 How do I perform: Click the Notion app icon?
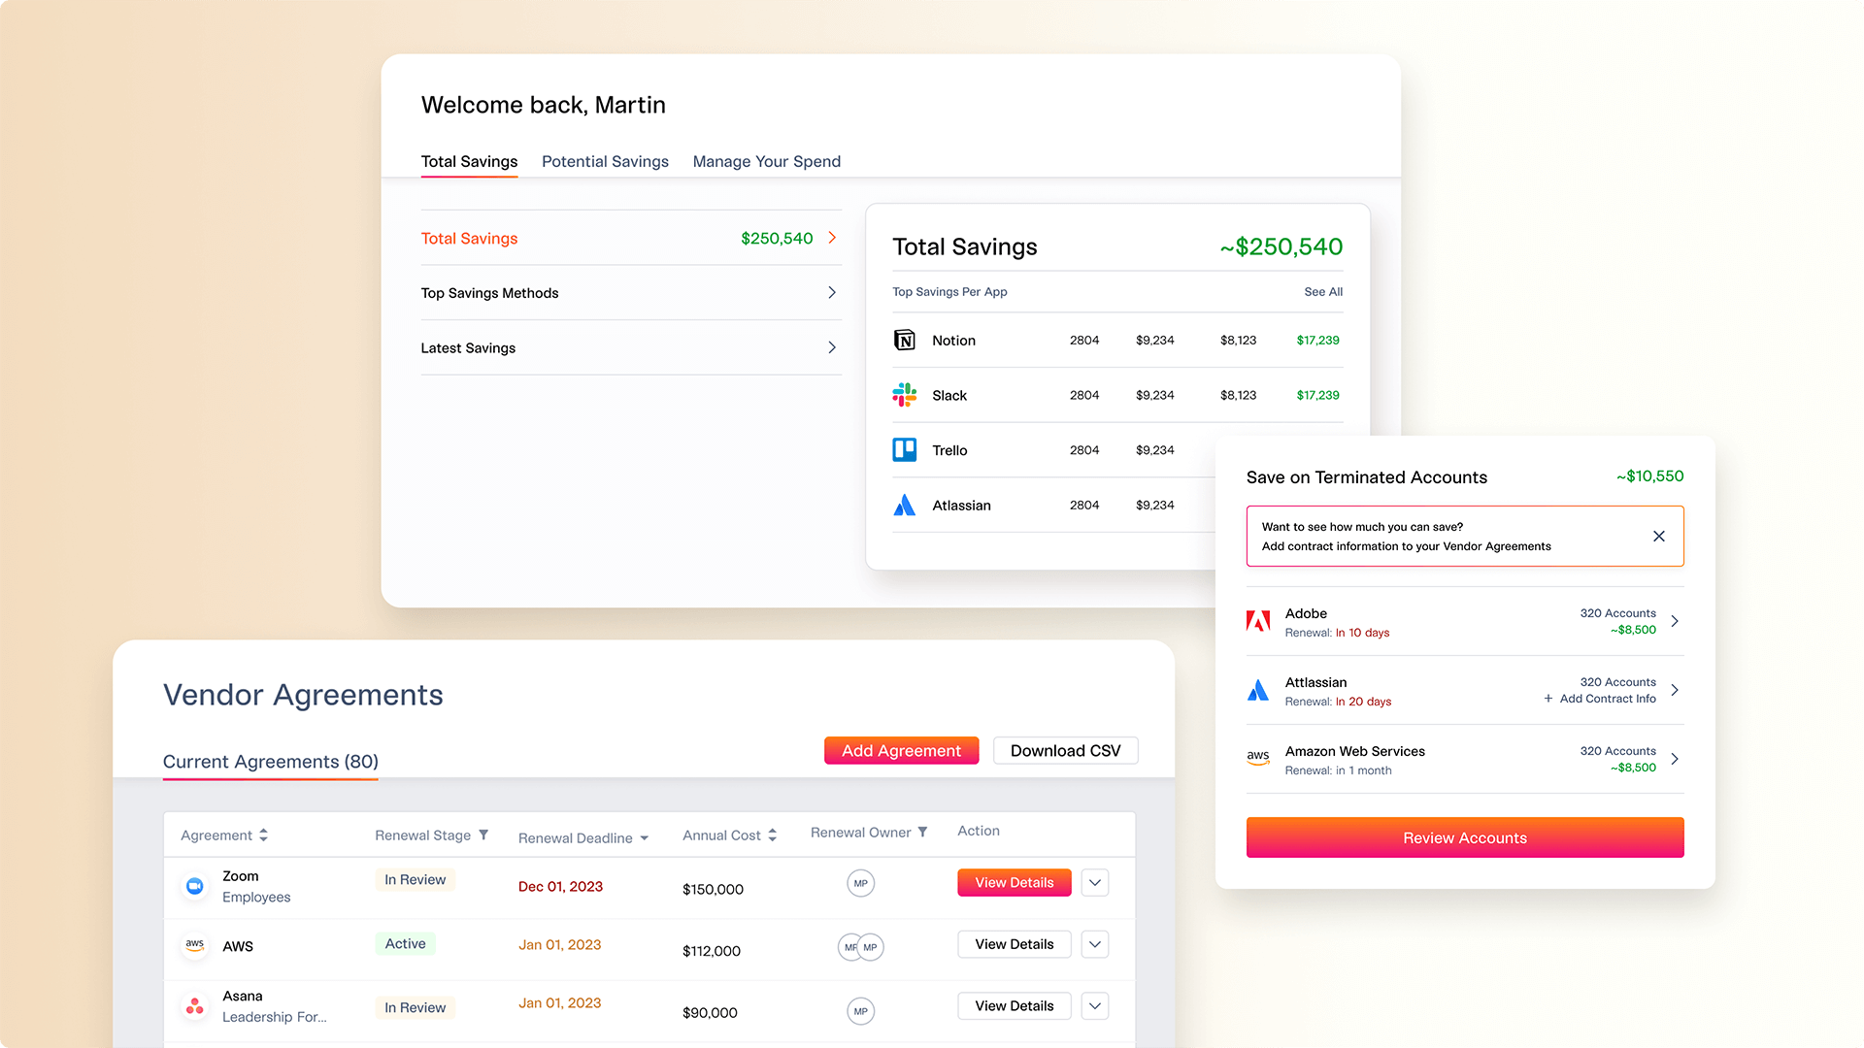(904, 341)
